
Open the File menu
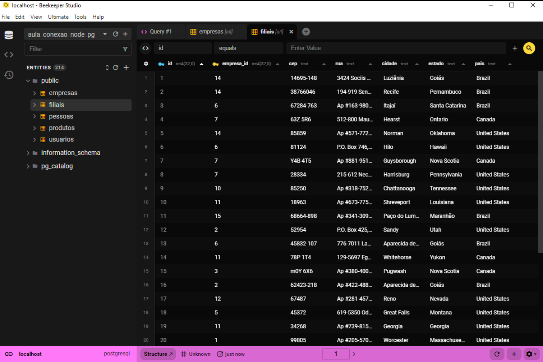5,17
